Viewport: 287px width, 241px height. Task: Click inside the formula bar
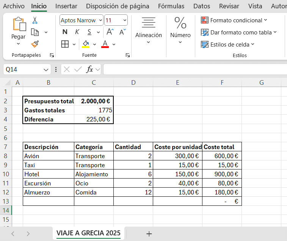tap(195, 70)
